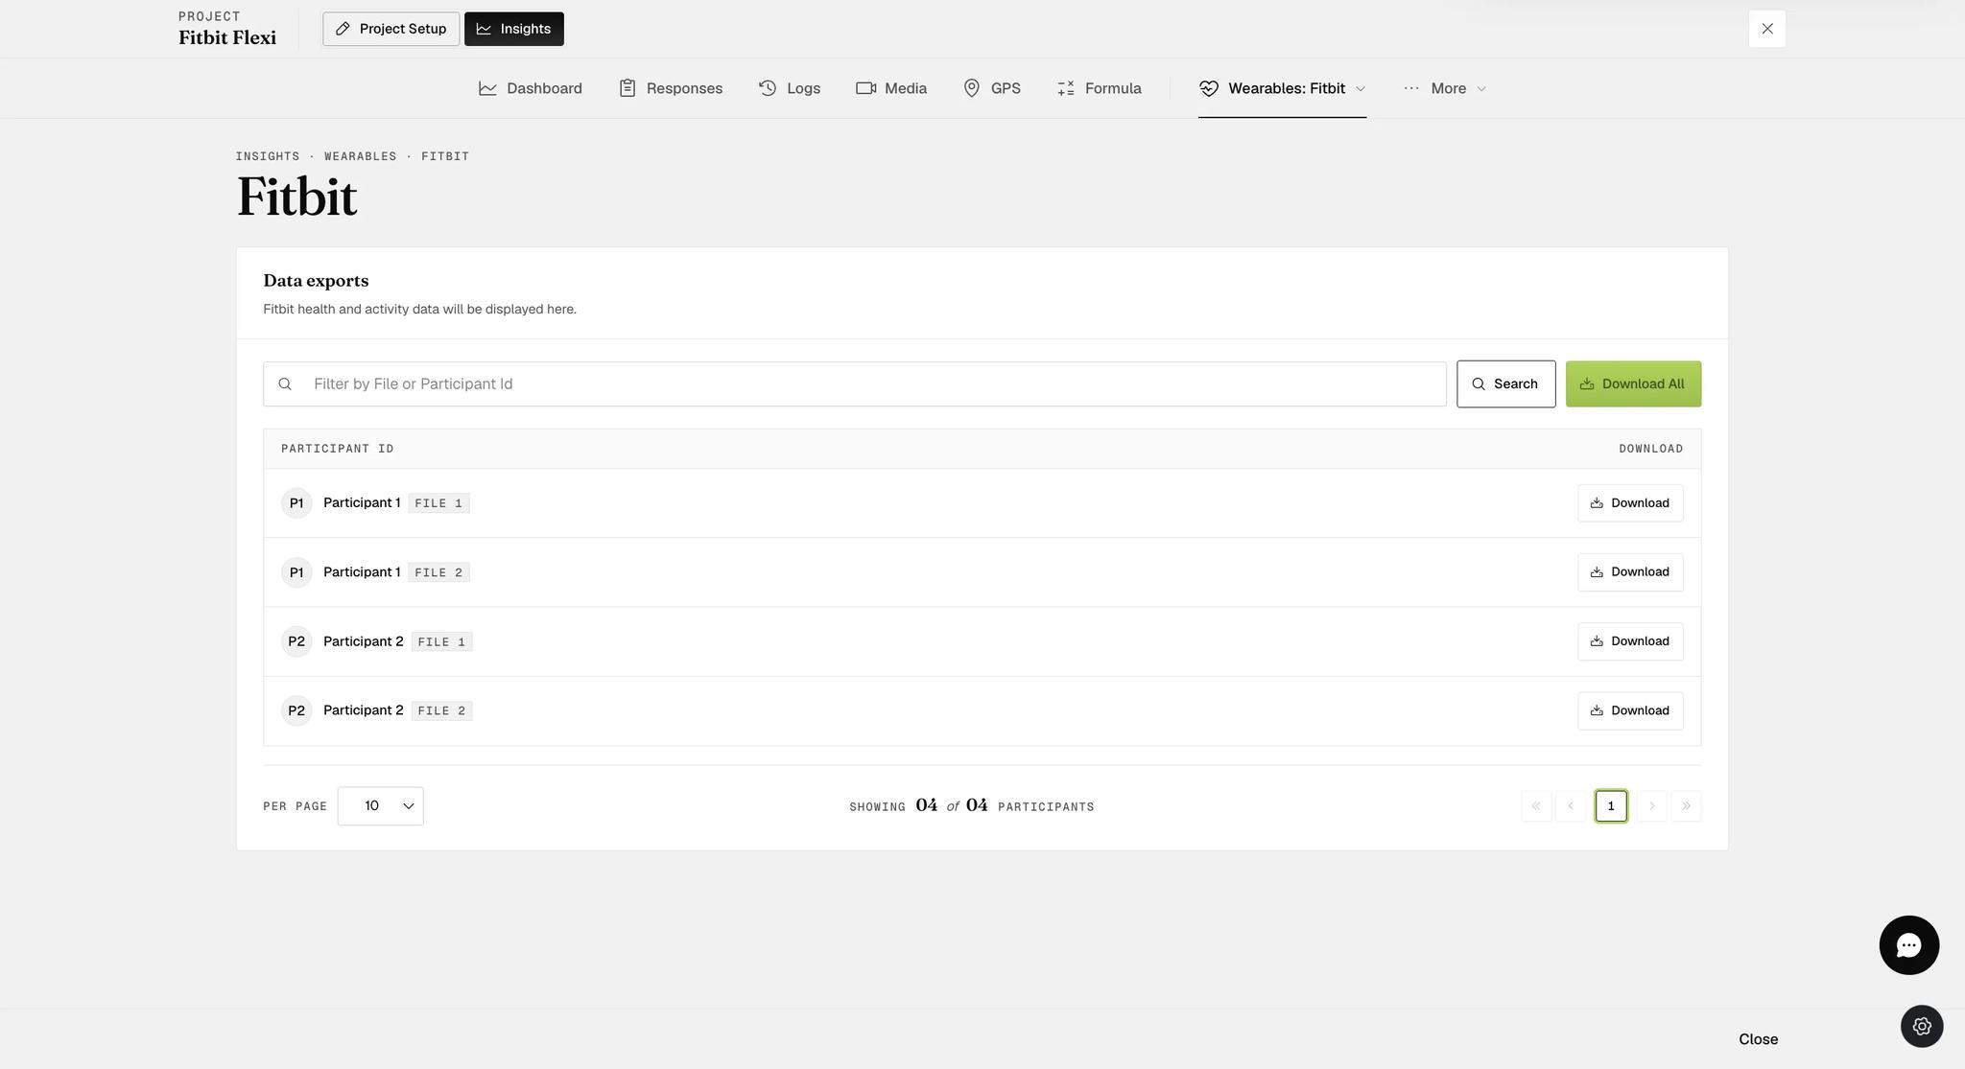The image size is (1965, 1069).
Task: Click the WEARABLES breadcrumb text
Action: click(360, 156)
